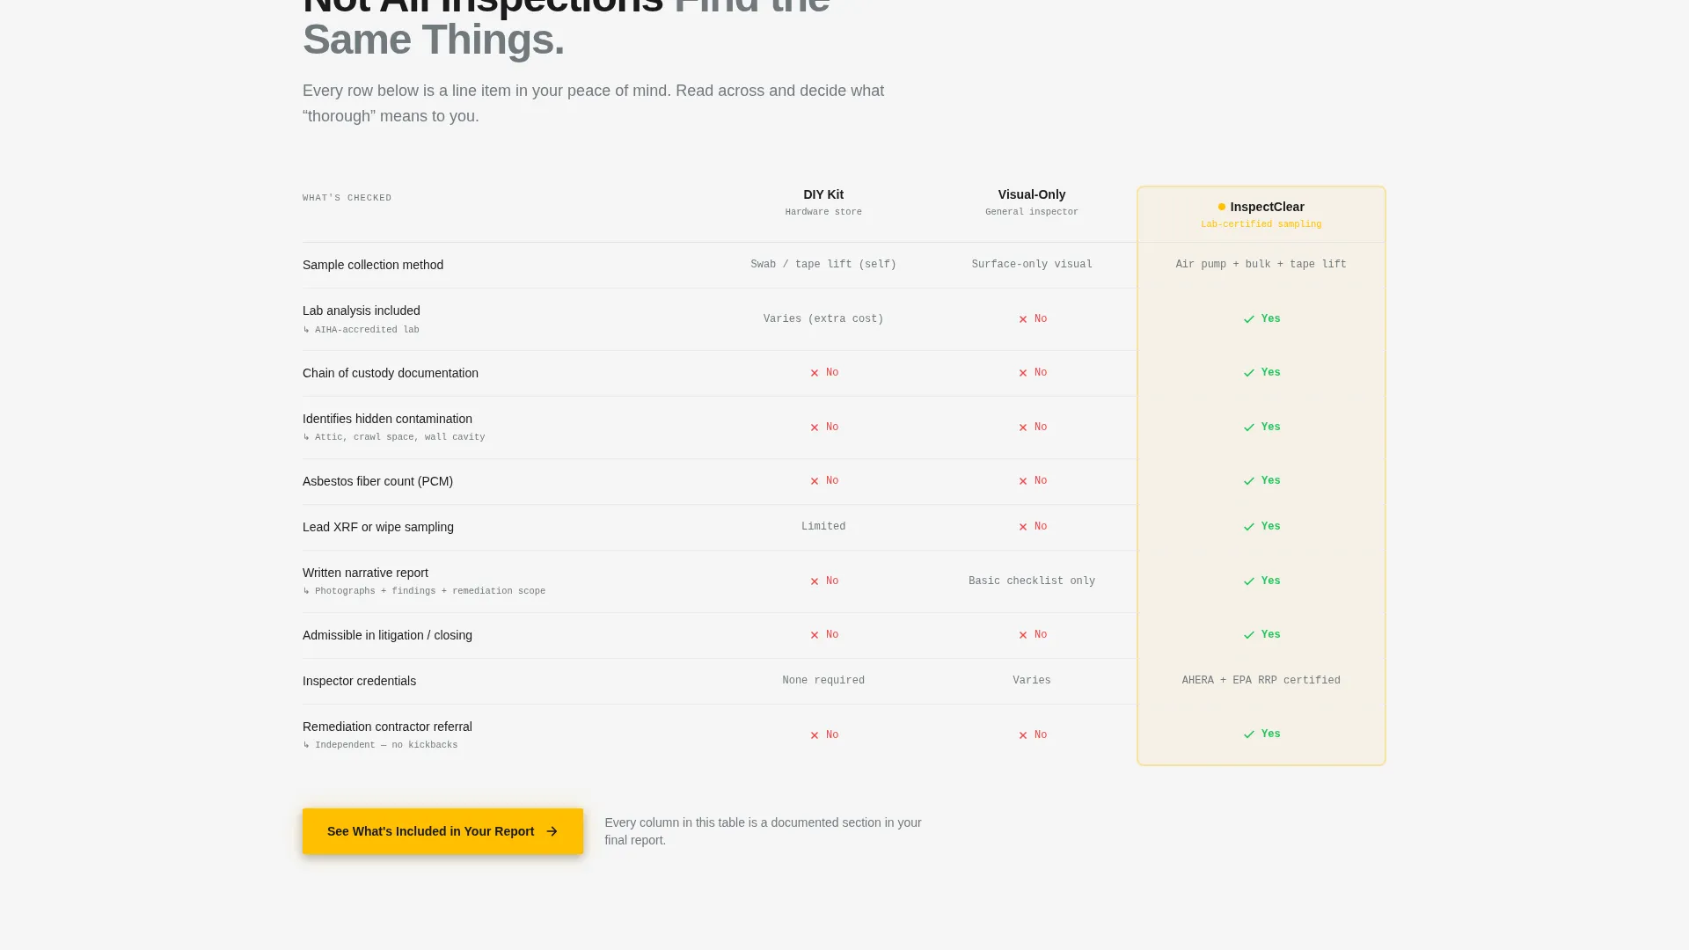Click the Basic checklist only cell
Image resolution: width=1689 pixels, height=950 pixels.
tap(1032, 581)
